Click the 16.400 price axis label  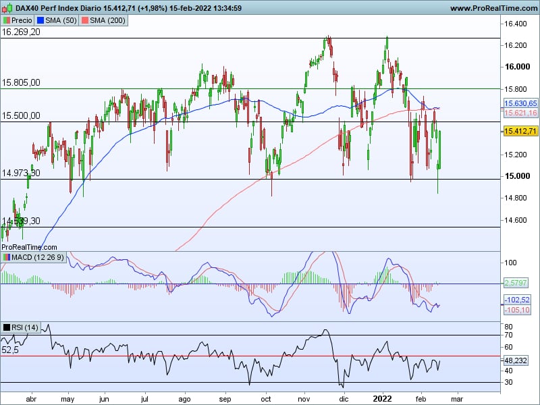[516, 24]
